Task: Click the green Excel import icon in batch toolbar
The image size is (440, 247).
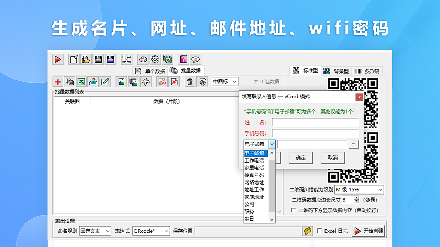Action: [x=81, y=82]
